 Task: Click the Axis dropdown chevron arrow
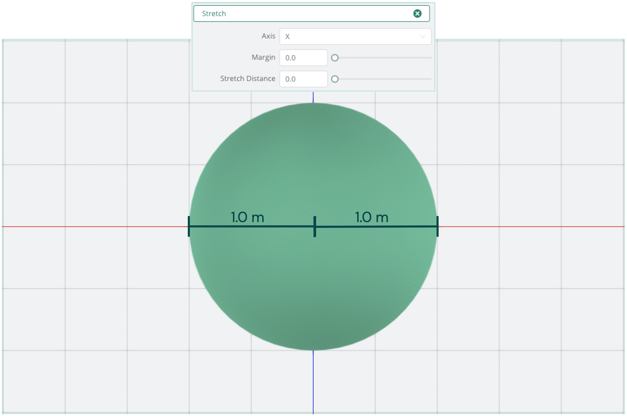coord(422,36)
